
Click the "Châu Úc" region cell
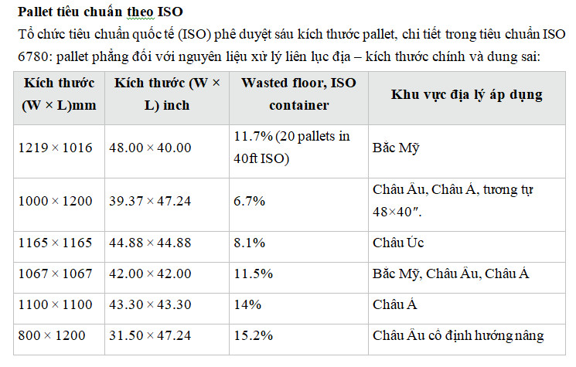click(397, 243)
